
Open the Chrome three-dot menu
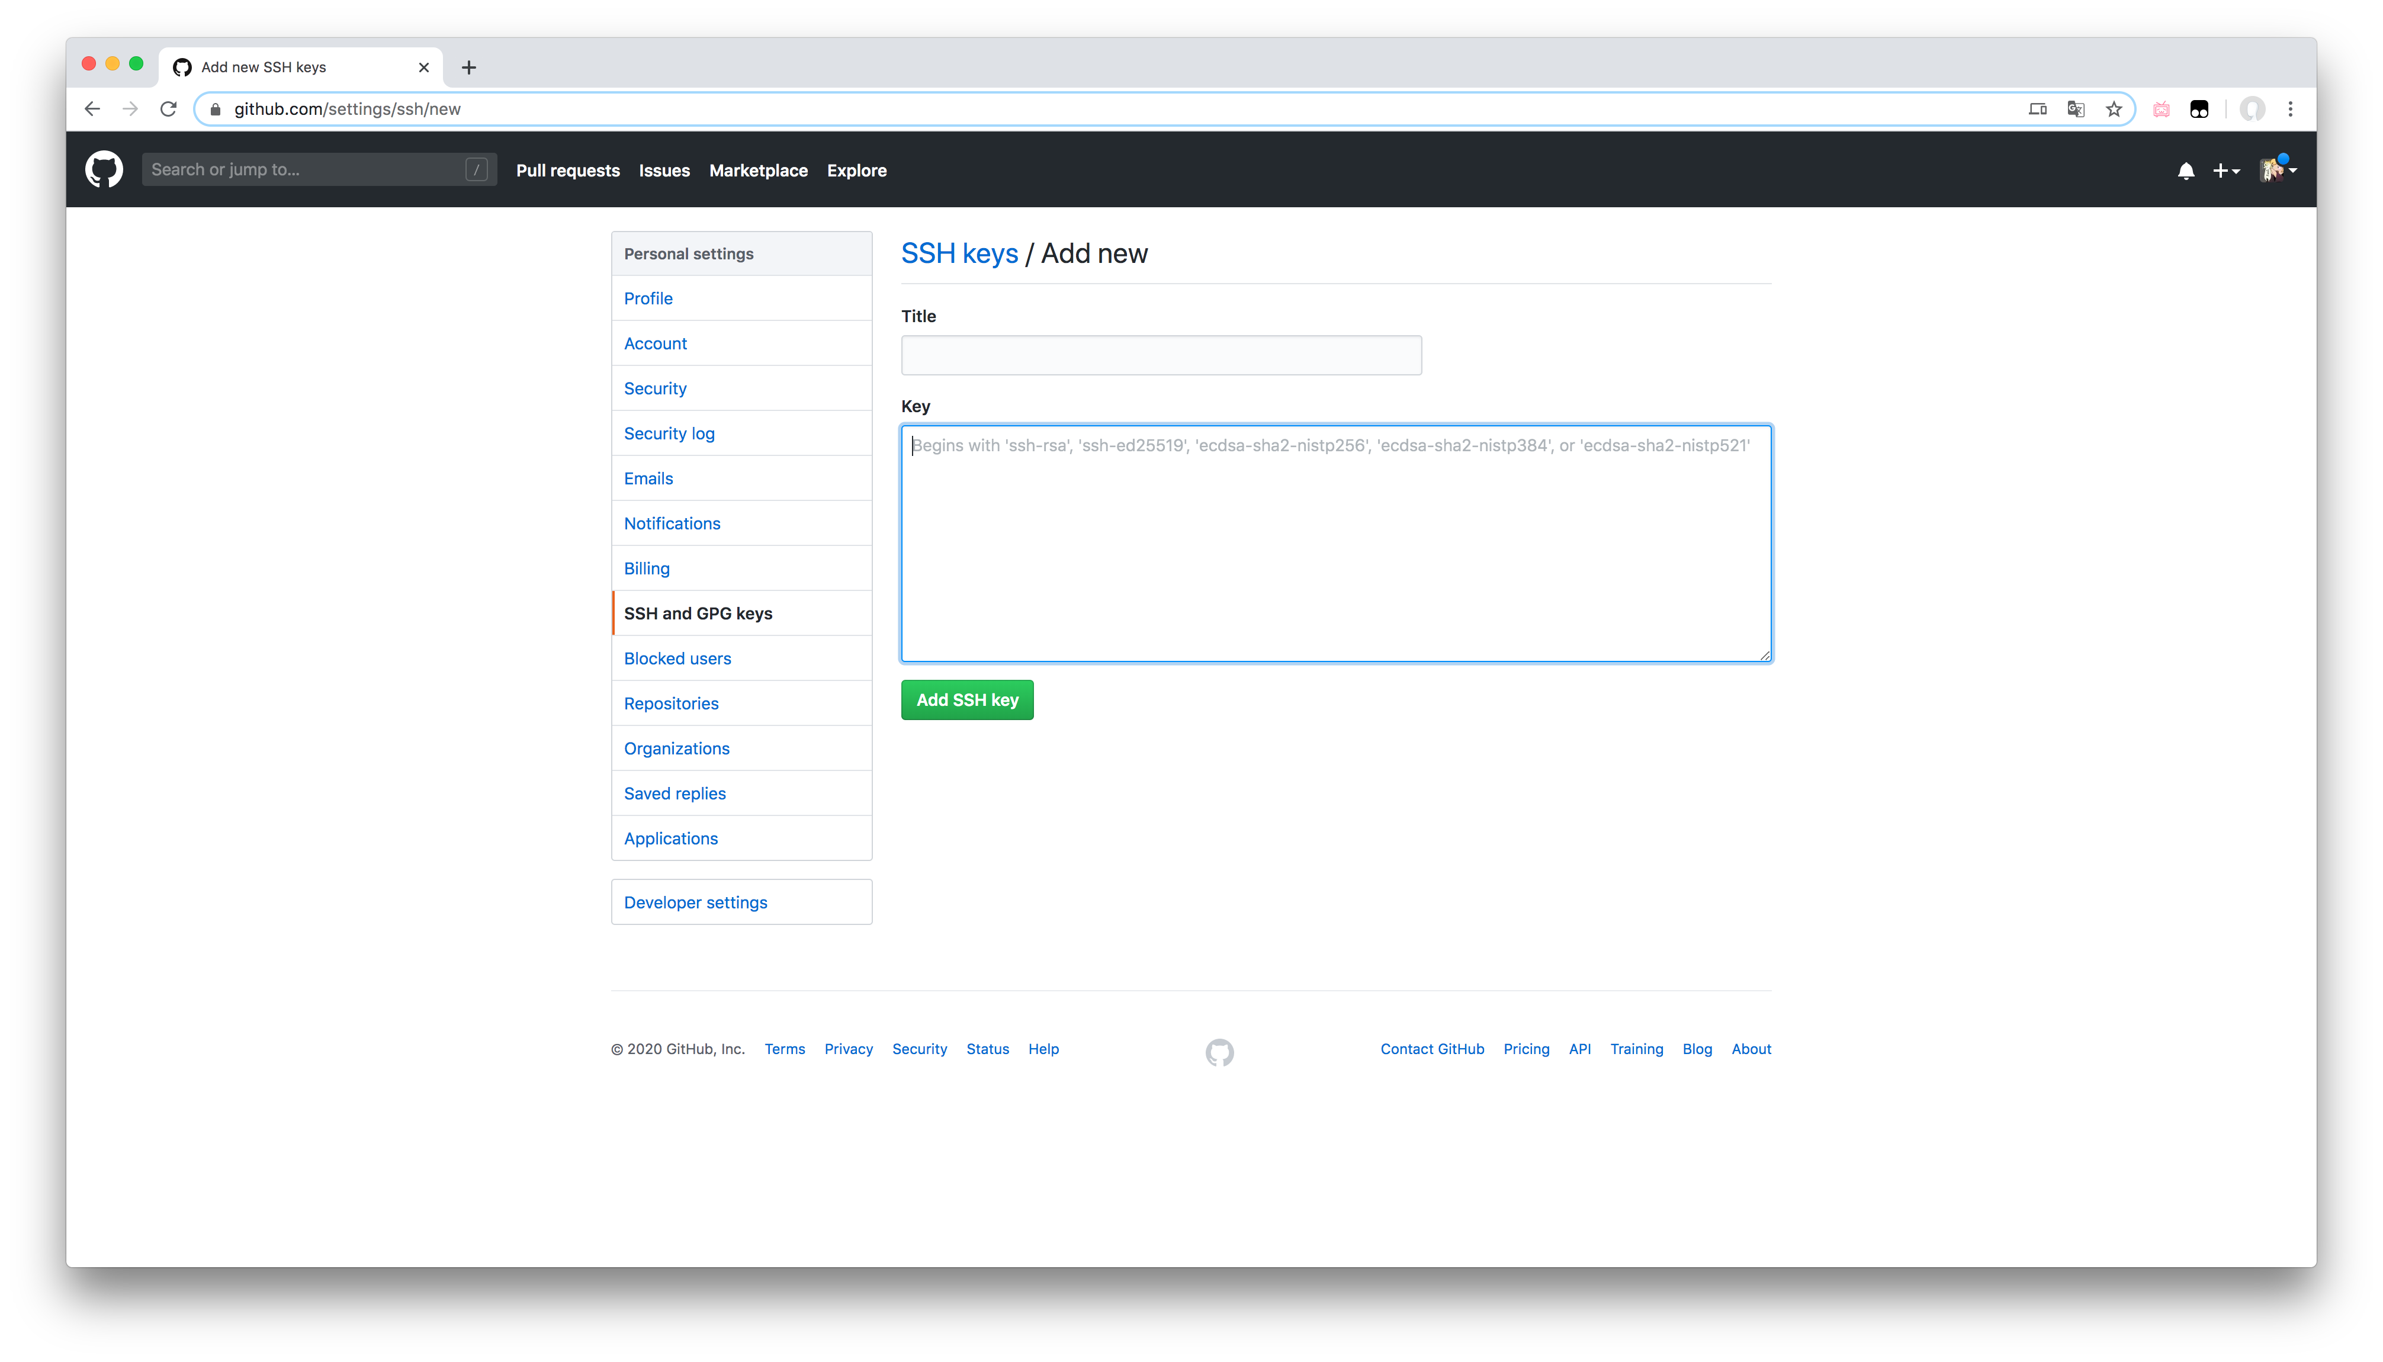2291,110
